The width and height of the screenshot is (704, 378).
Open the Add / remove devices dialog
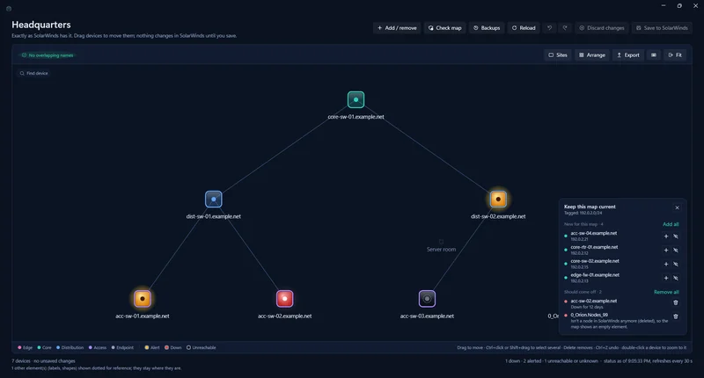pyautogui.click(x=397, y=28)
